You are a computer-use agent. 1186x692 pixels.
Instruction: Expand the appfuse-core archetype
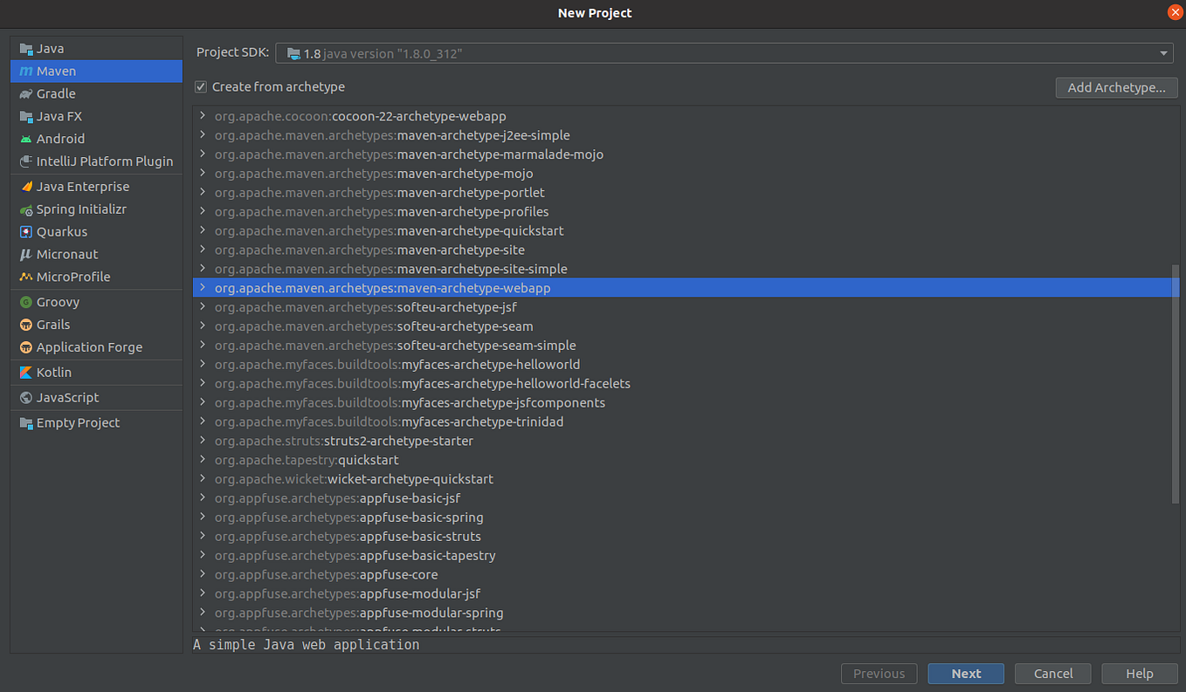pos(202,574)
